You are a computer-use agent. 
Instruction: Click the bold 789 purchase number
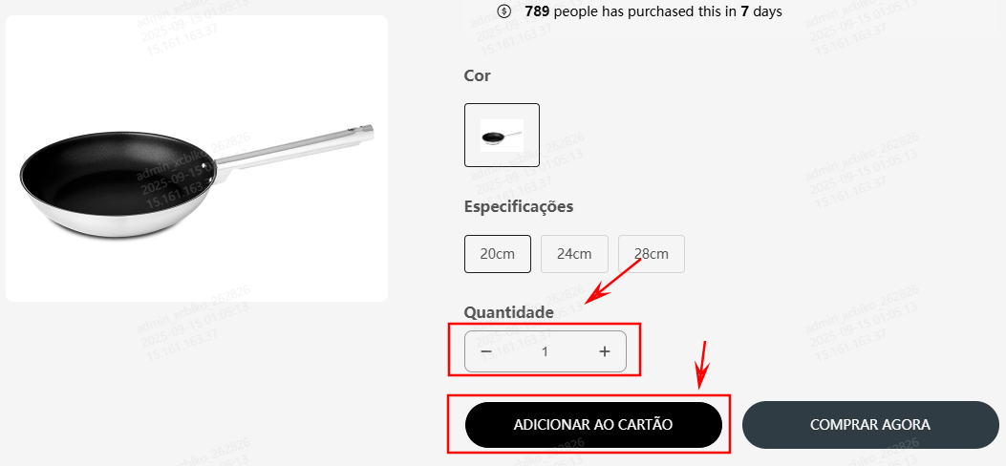coord(537,11)
